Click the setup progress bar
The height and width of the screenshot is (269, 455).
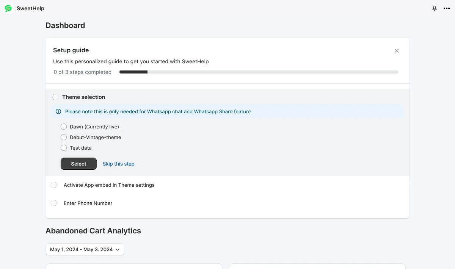259,72
